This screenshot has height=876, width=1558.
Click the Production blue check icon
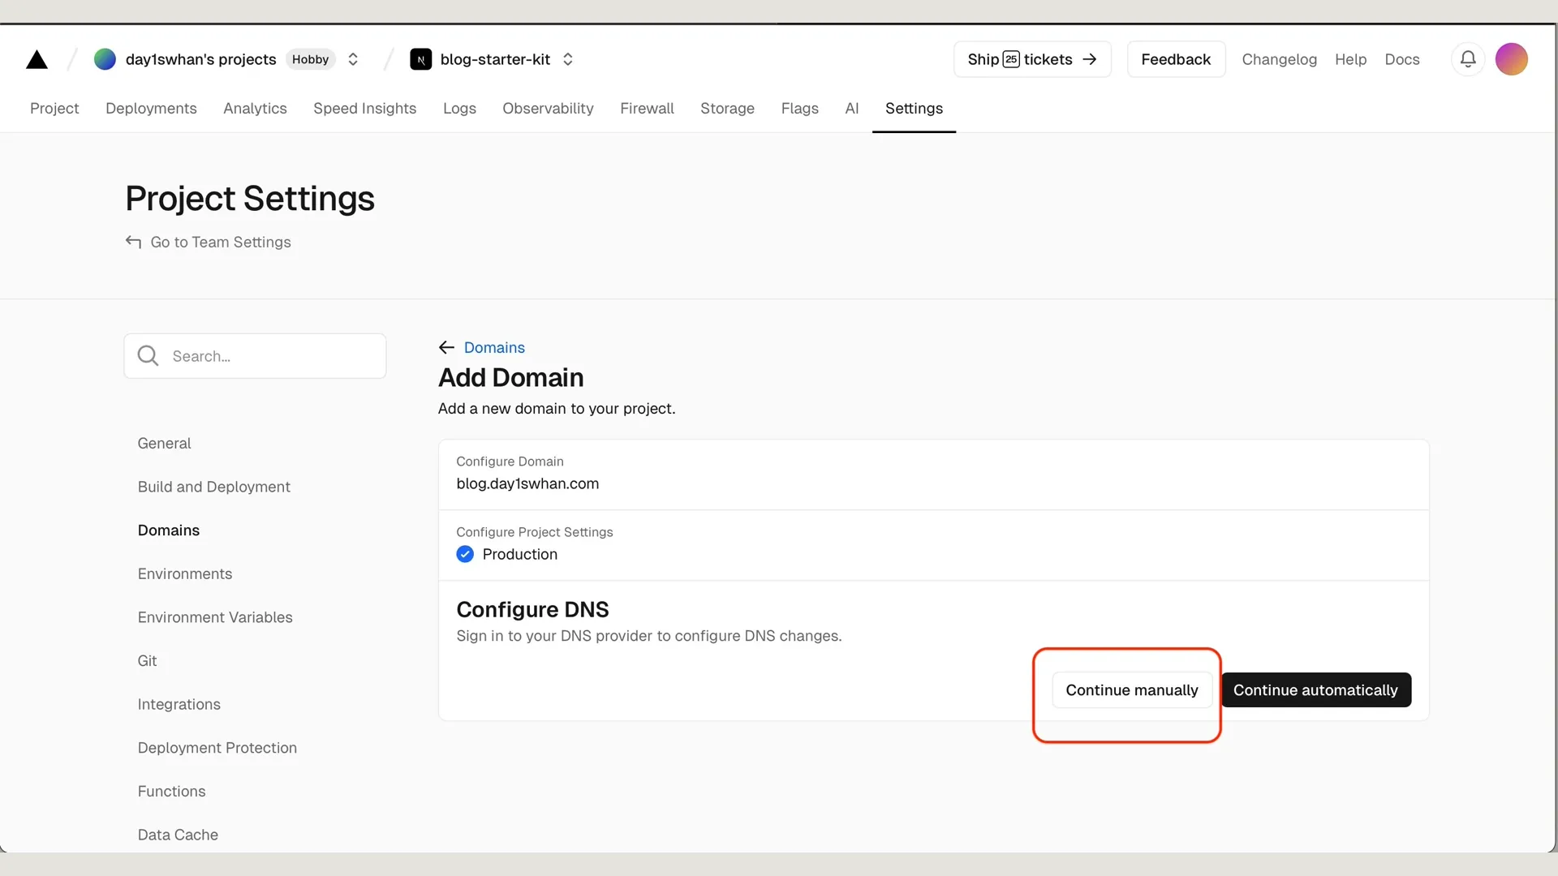(465, 554)
